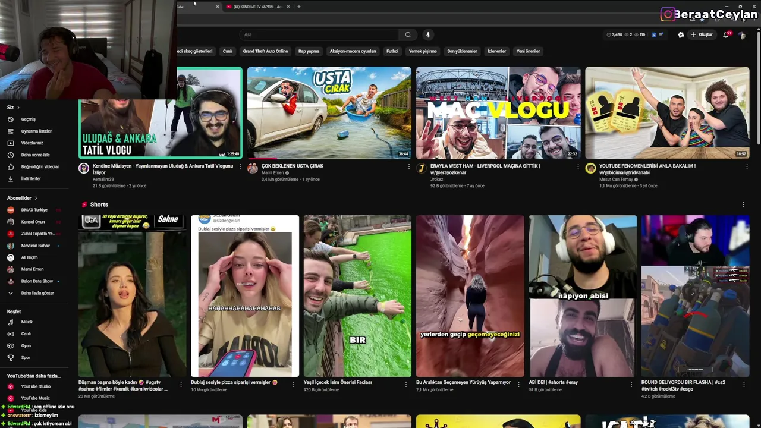Image resolution: width=761 pixels, height=428 pixels.
Task: Open options menu for Uludağ & Ankara vlog
Action: pyautogui.click(x=240, y=166)
